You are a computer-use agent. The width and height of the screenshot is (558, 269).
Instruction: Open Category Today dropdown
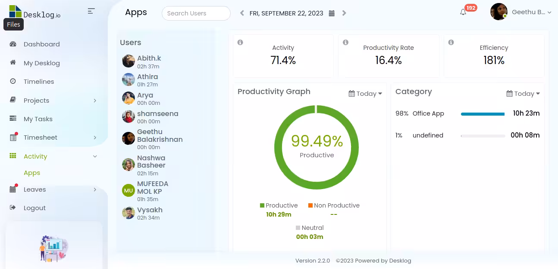(523, 94)
